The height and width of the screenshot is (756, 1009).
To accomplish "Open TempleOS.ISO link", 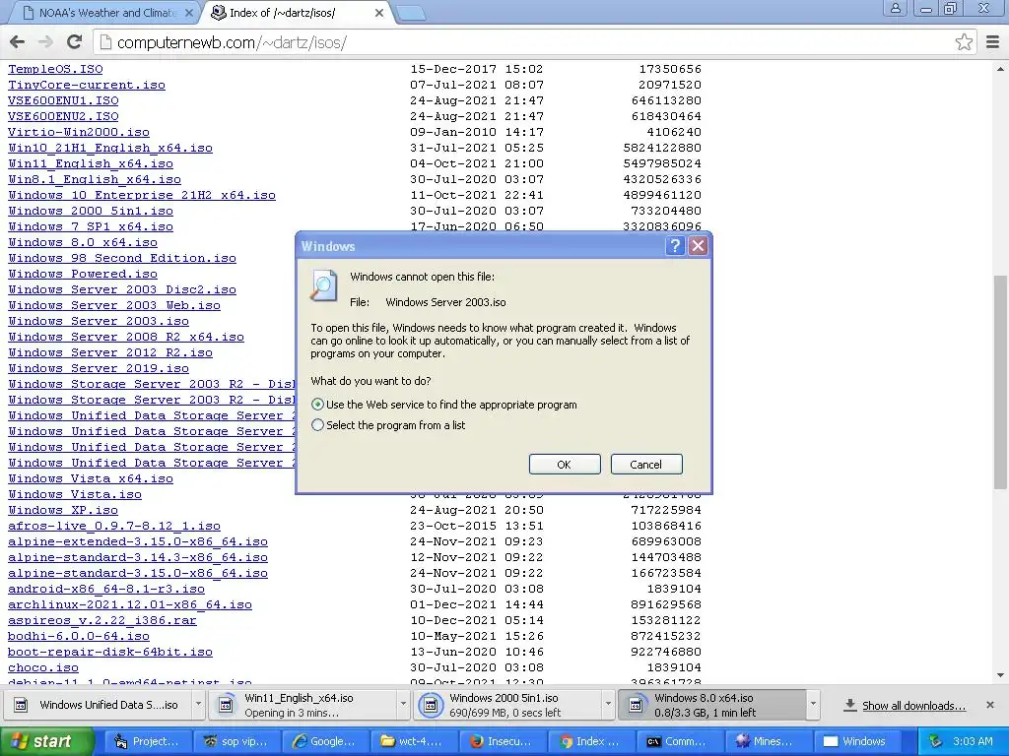I will tap(55, 69).
